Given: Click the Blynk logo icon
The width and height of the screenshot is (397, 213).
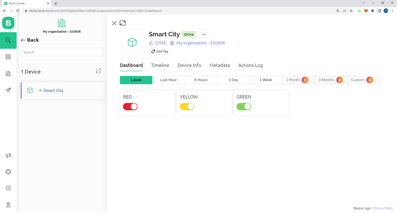Looking at the screenshot, I should point(8,23).
